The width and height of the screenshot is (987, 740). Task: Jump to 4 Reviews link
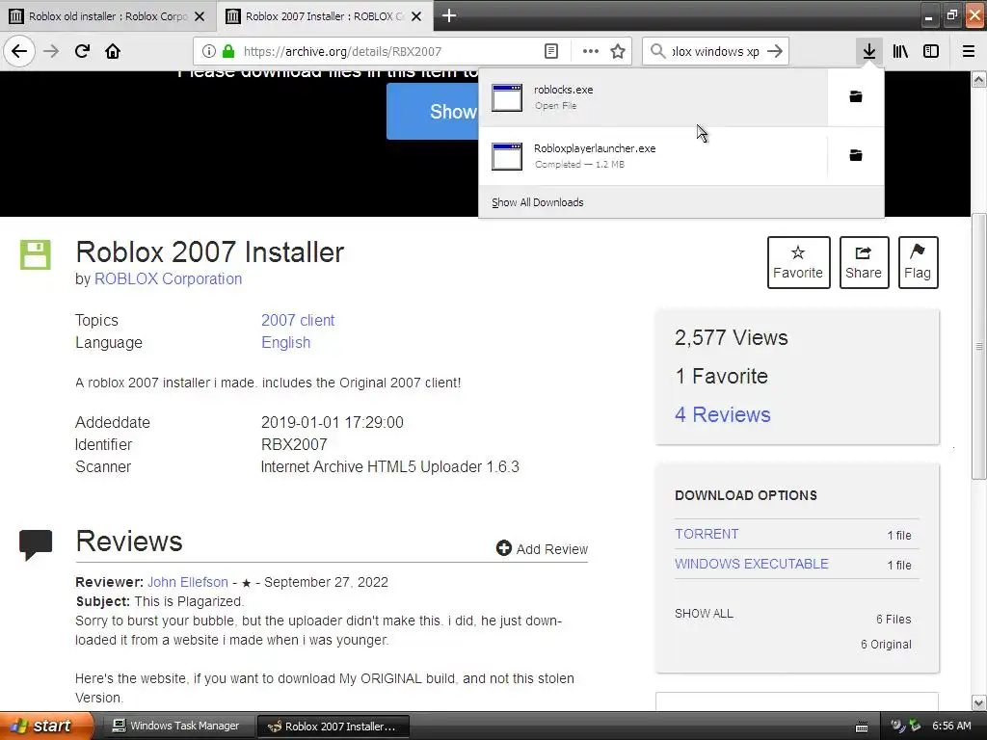(723, 414)
